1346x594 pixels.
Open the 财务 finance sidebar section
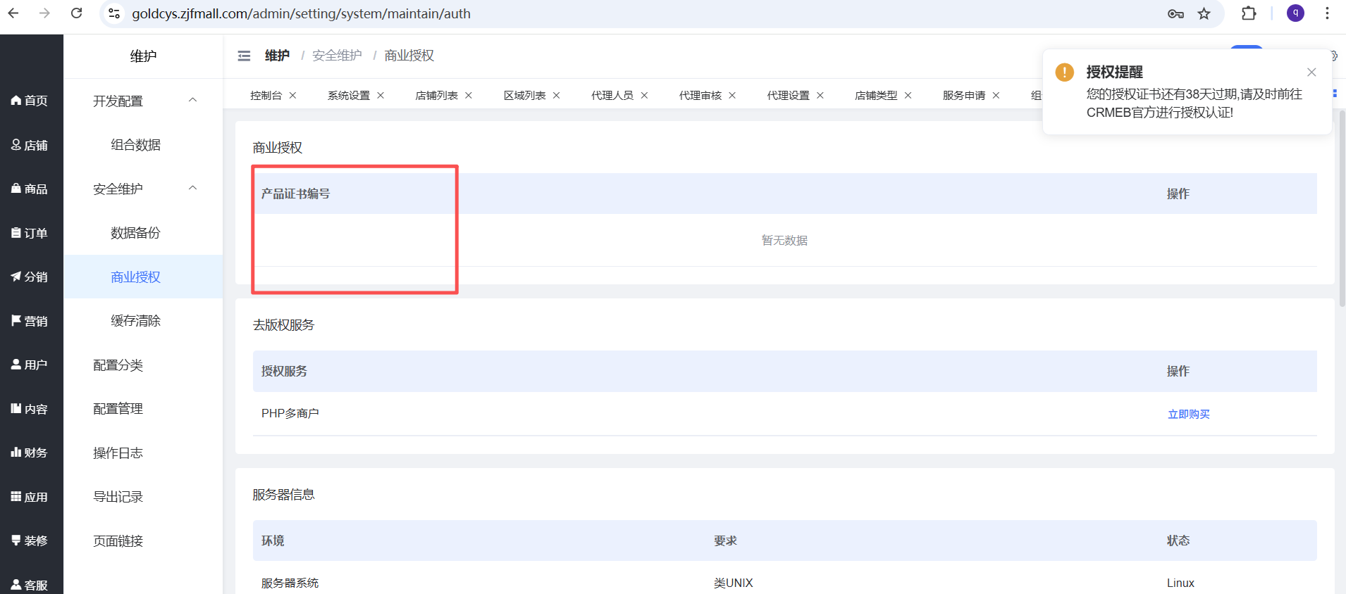click(x=30, y=453)
